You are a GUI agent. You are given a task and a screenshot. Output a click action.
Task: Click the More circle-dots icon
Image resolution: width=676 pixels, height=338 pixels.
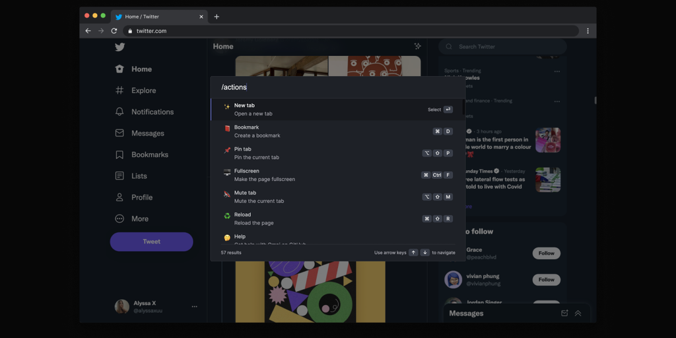point(119,219)
